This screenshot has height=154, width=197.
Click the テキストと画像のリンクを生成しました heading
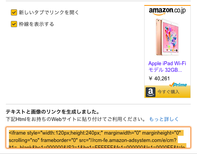point(52,112)
